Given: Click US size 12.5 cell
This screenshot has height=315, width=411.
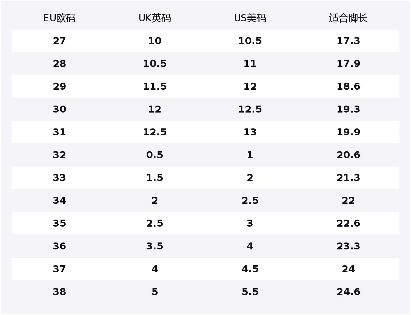Looking at the screenshot, I should 250,109.
